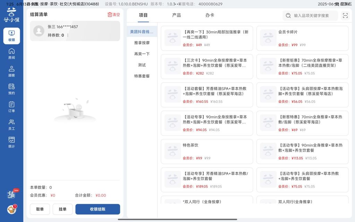Click the 输入品项关键字搜索 search field
The height and width of the screenshot is (222, 355).
click(x=310, y=15)
